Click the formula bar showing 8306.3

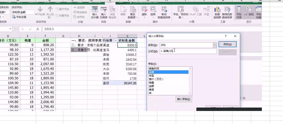click(x=152, y=29)
